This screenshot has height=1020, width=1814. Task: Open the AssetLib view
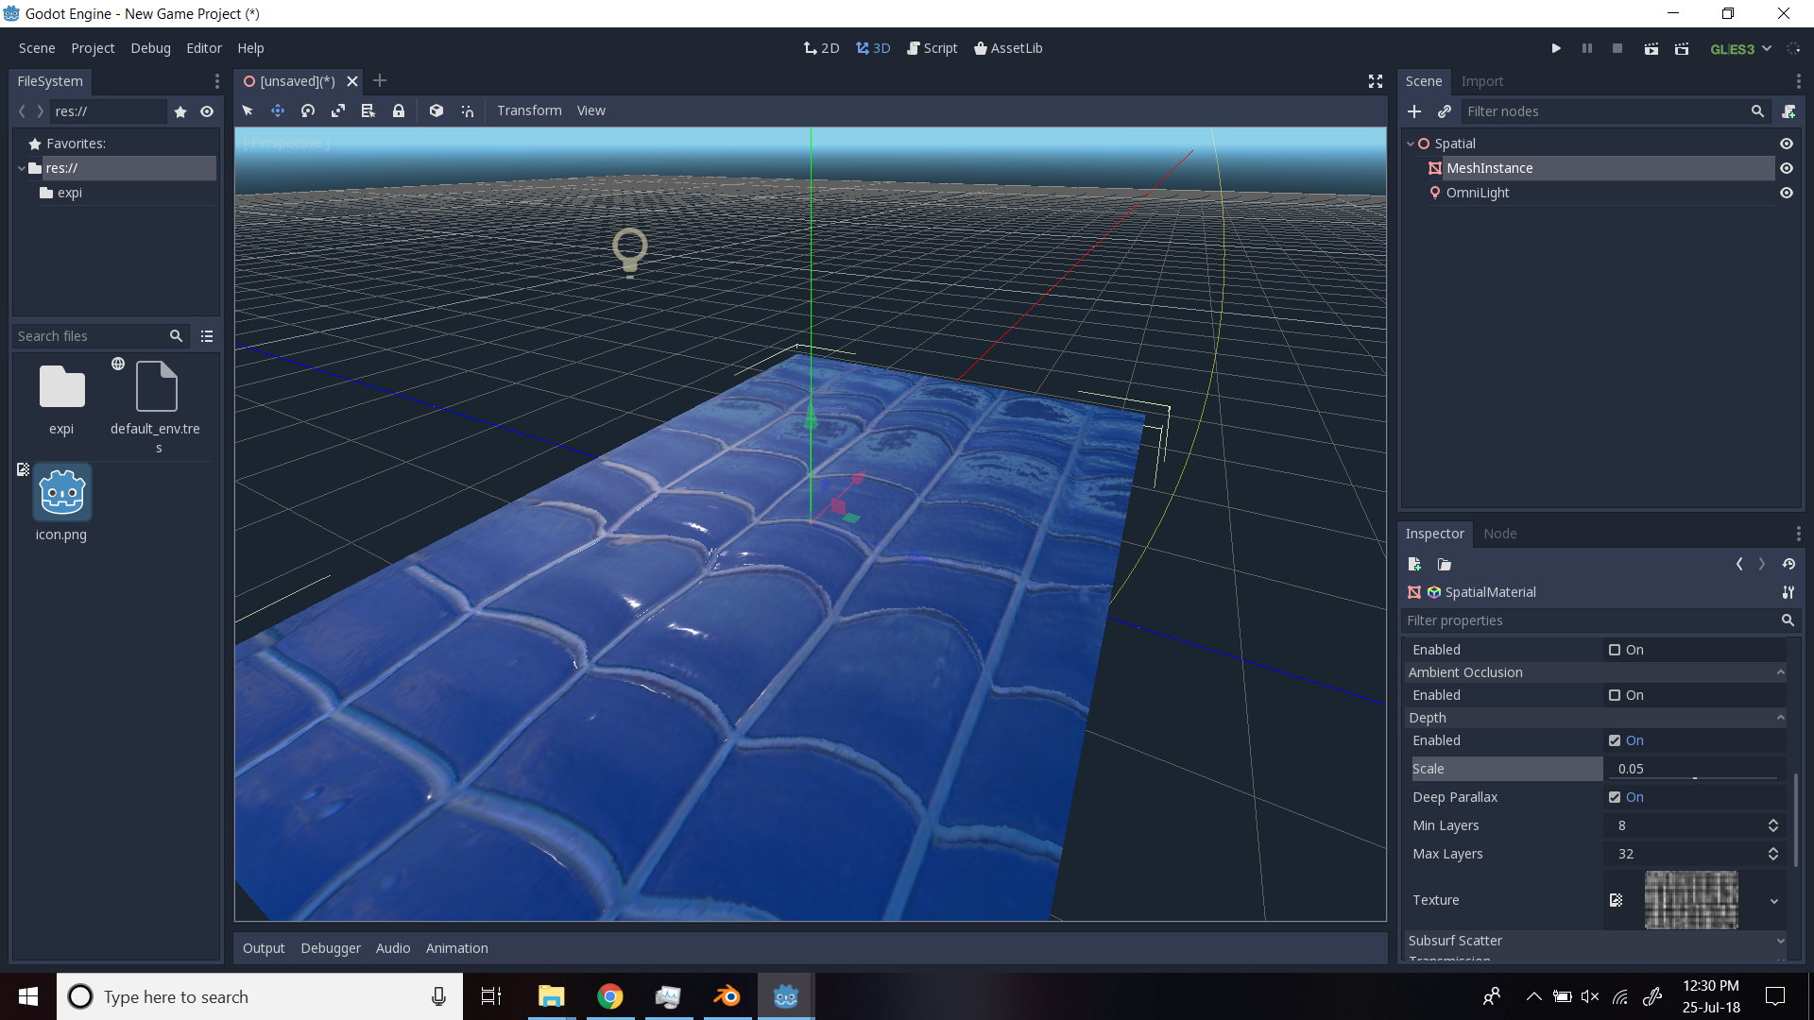pos(1008,47)
